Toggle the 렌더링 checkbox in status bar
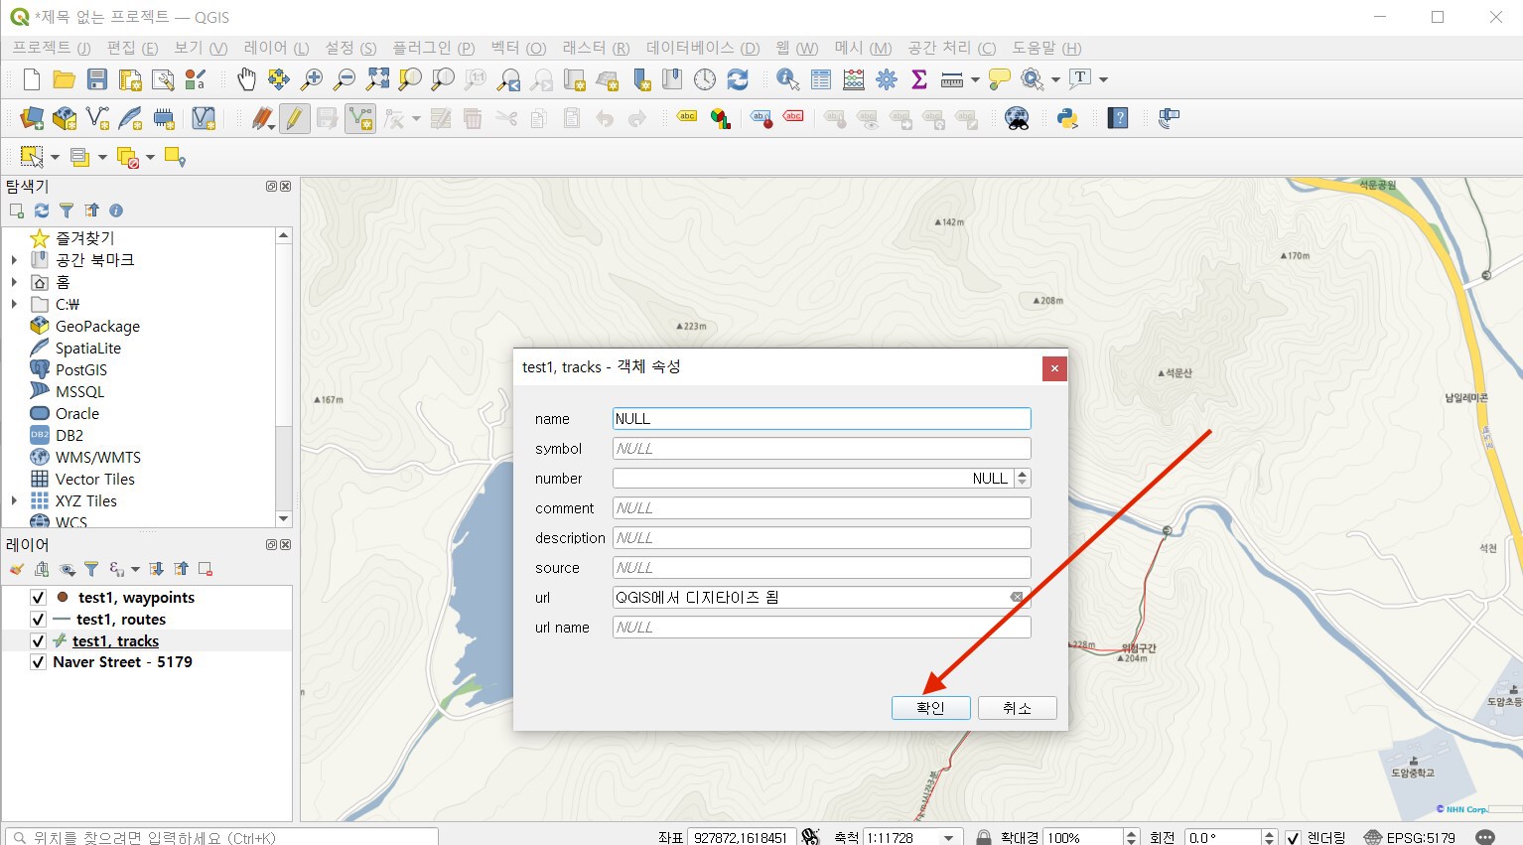Viewport: 1523px width, 845px height. pyautogui.click(x=1293, y=838)
